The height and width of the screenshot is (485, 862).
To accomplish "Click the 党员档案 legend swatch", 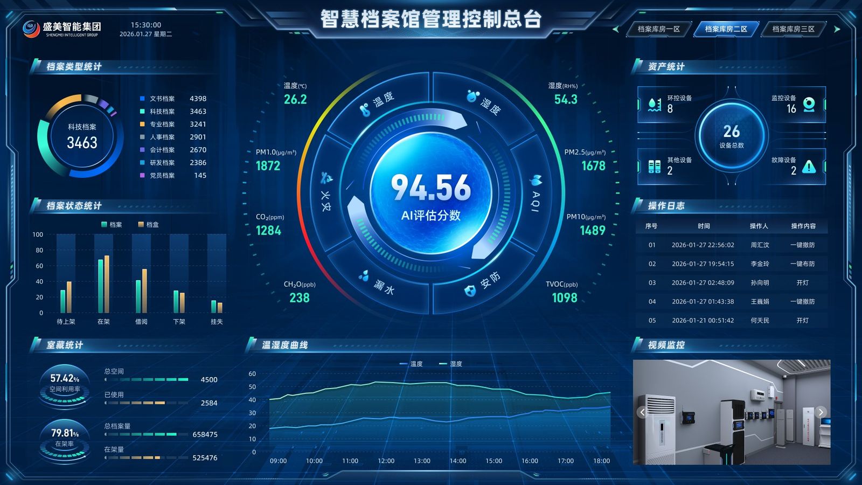I will 142,175.
